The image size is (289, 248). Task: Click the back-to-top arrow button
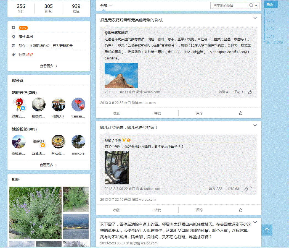tap(267, 230)
